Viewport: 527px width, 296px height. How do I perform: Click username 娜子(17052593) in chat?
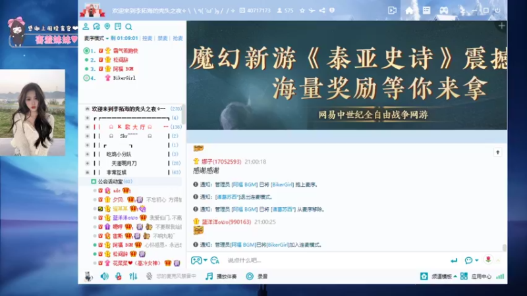pos(221,162)
